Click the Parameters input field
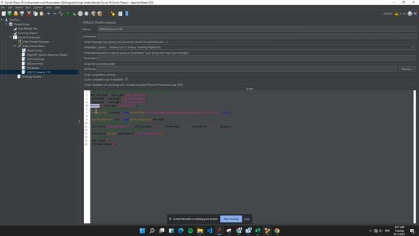The image size is (419, 236). click(x=257, y=58)
